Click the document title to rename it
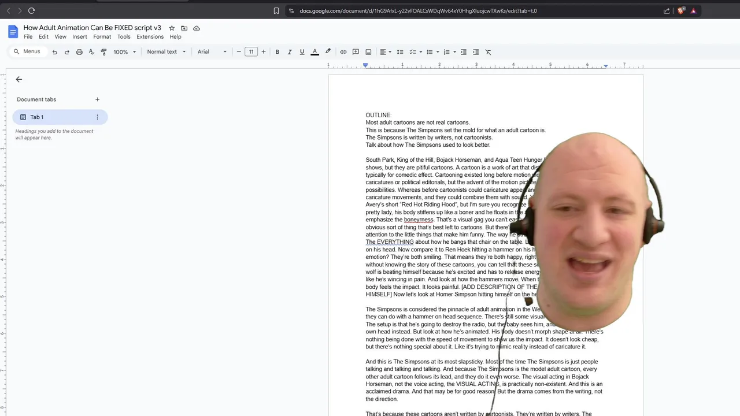740x416 pixels. pyautogui.click(x=92, y=27)
